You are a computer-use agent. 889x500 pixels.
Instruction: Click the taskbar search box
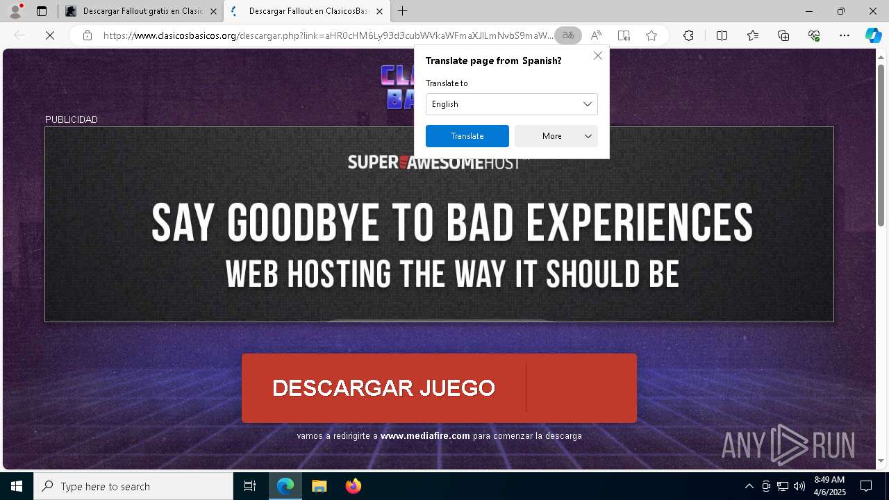click(133, 486)
